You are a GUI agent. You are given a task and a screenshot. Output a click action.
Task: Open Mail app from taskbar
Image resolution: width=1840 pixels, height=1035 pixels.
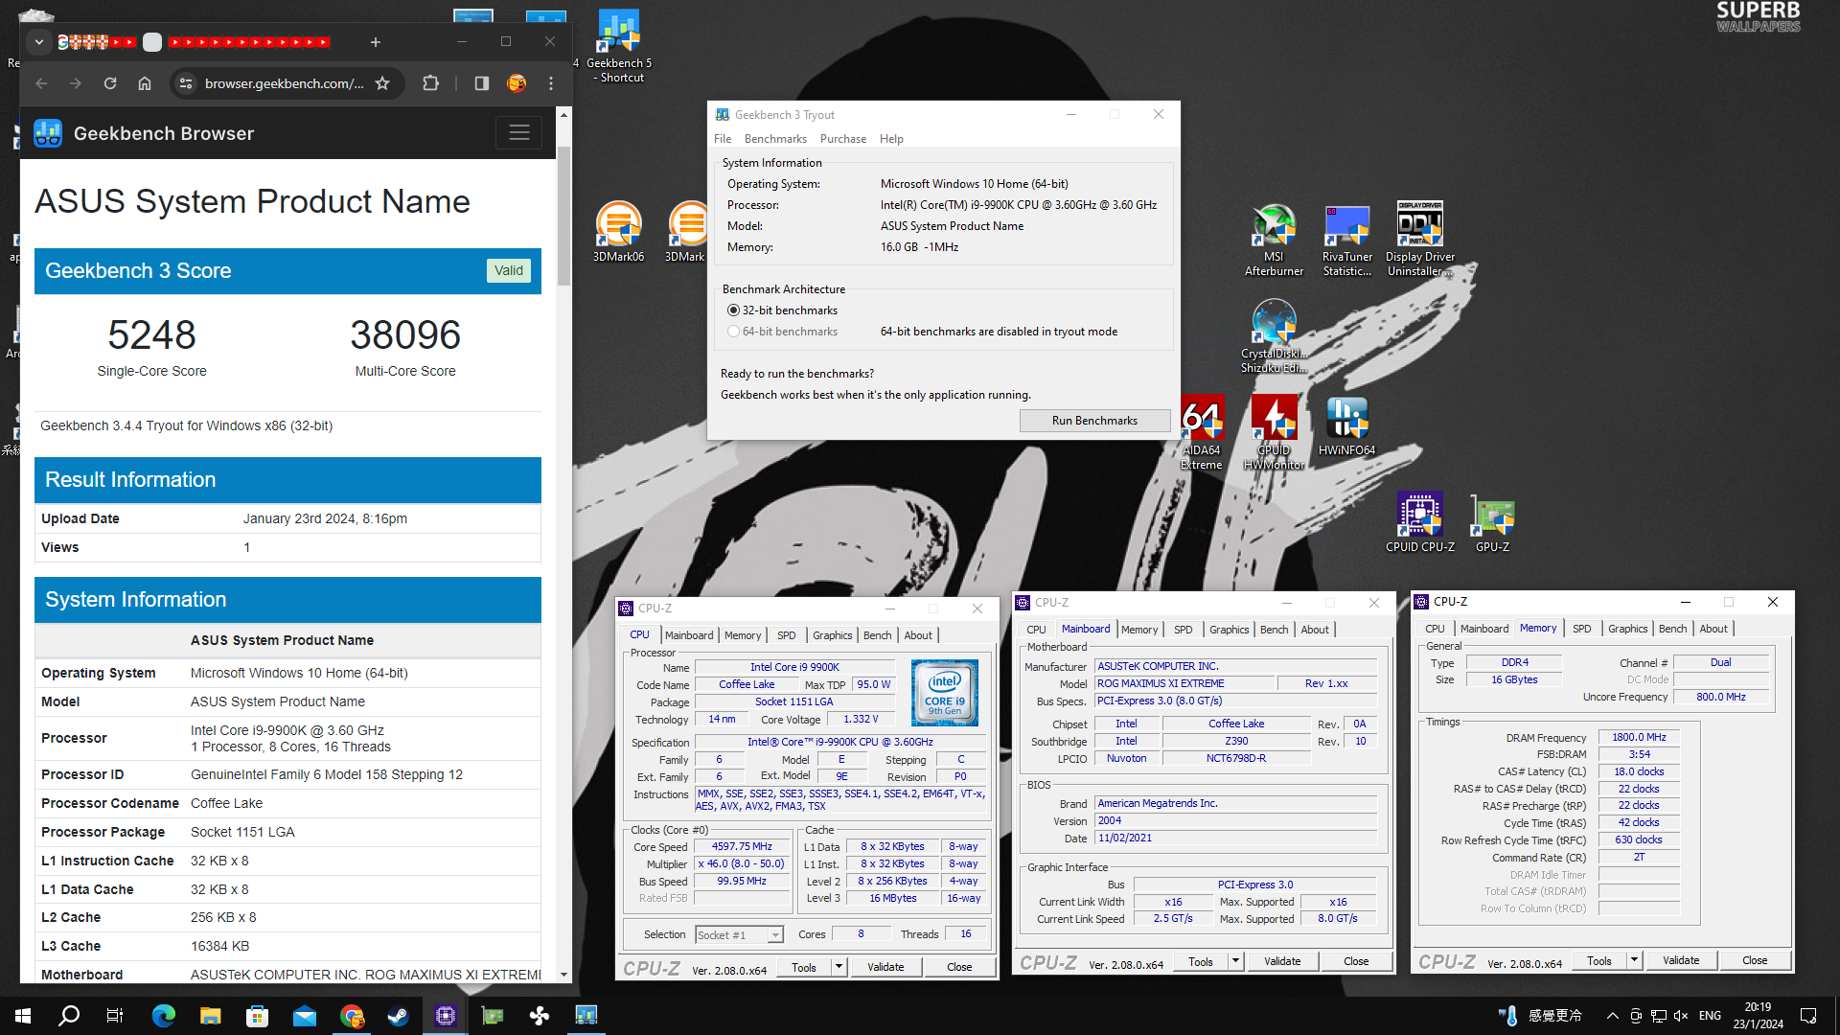pyautogui.click(x=305, y=1016)
